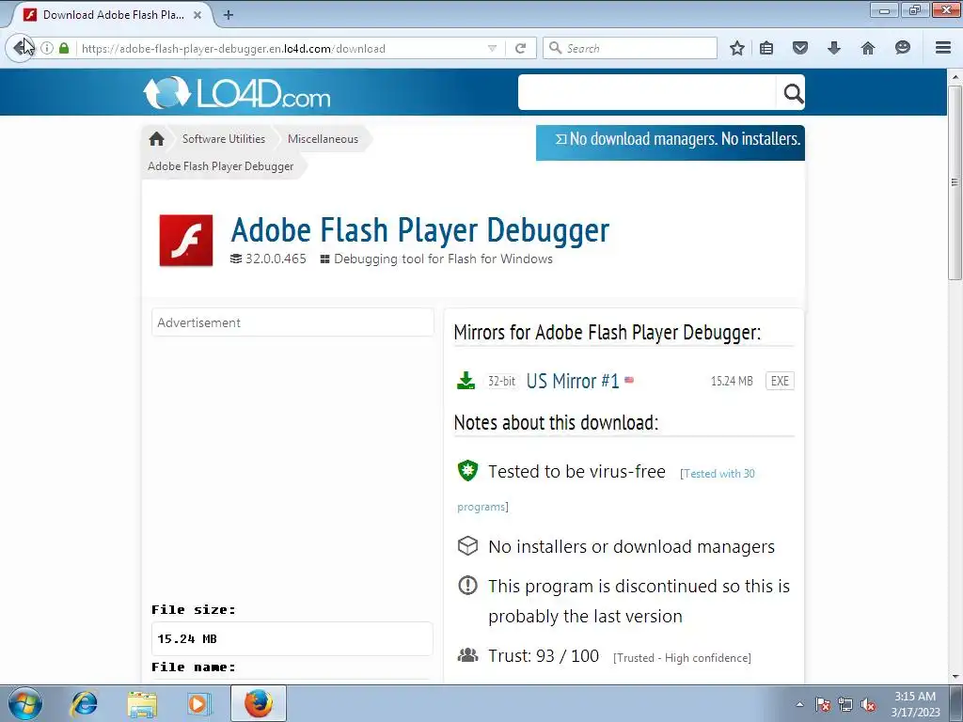Image resolution: width=963 pixels, height=722 pixels.
Task: Click the 15.24 MB mirror size
Action: coord(732,381)
